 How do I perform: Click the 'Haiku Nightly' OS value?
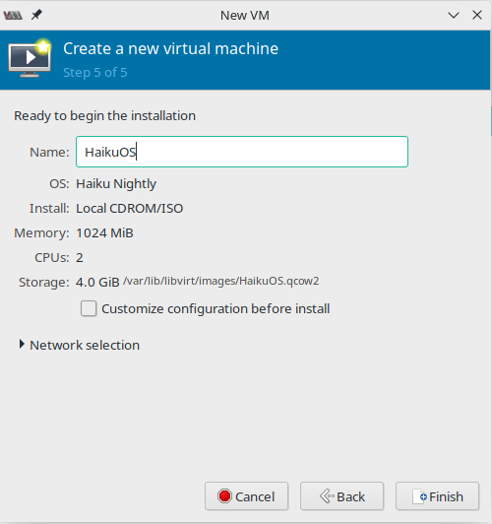click(116, 184)
